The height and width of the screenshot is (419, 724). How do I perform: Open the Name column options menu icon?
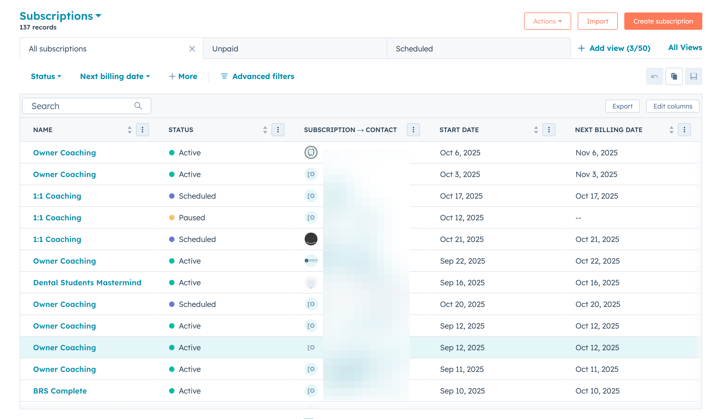click(142, 130)
